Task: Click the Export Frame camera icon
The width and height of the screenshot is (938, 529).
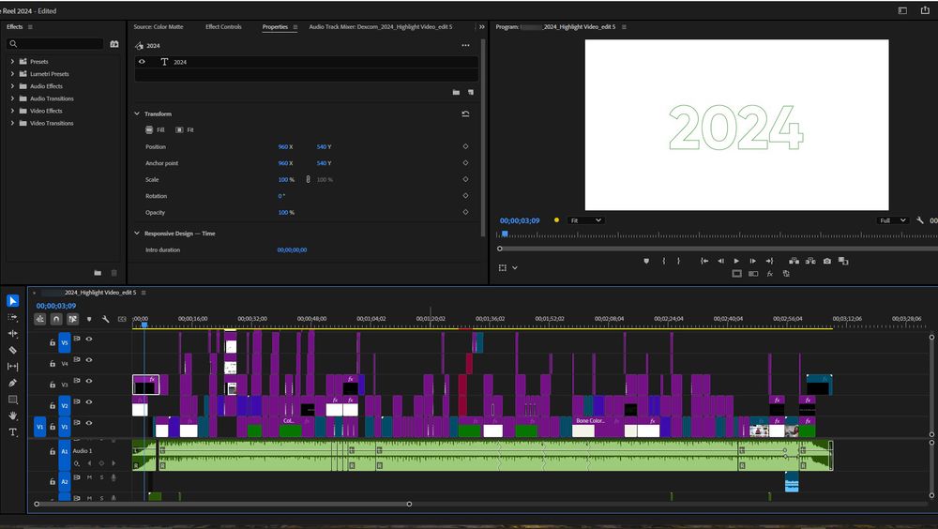Action: coord(826,261)
